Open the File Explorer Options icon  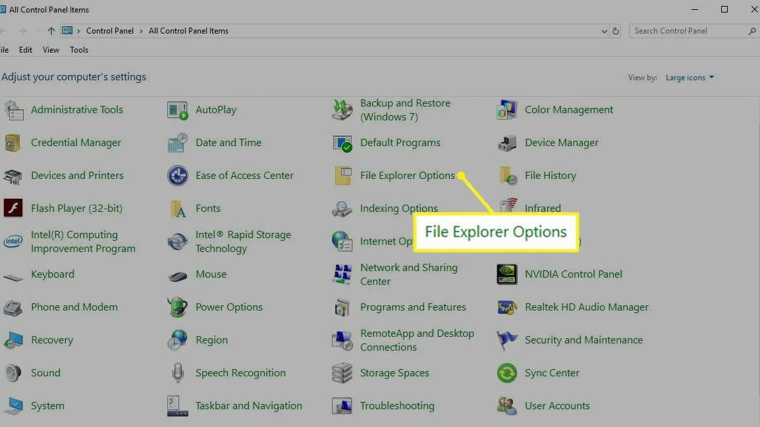343,176
